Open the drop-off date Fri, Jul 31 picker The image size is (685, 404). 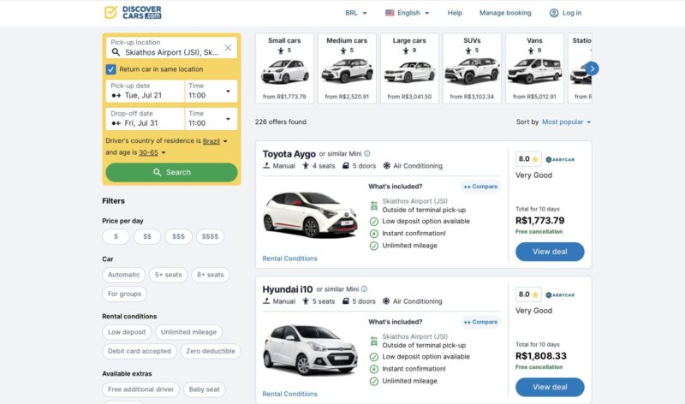(145, 119)
